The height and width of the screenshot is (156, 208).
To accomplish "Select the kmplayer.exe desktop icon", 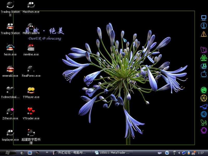I will (10, 133).
